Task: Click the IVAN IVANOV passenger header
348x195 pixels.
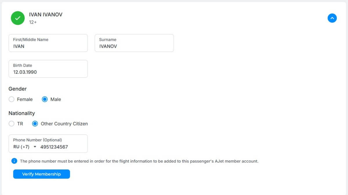Action: (46, 14)
